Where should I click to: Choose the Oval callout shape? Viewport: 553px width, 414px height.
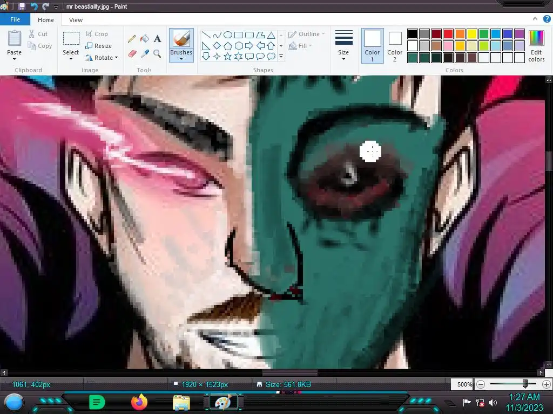pyautogui.click(x=260, y=56)
